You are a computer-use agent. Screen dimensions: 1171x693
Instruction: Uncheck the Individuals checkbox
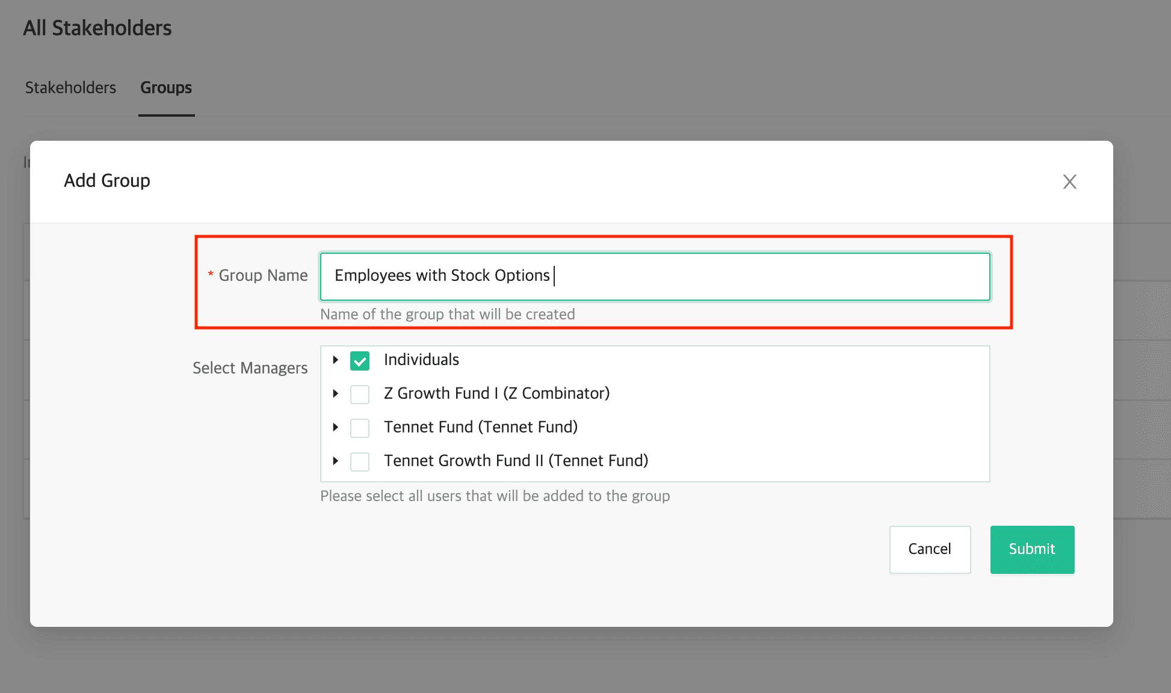[x=360, y=361]
